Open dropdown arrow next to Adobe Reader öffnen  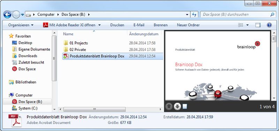pyautogui.click(x=99, y=25)
